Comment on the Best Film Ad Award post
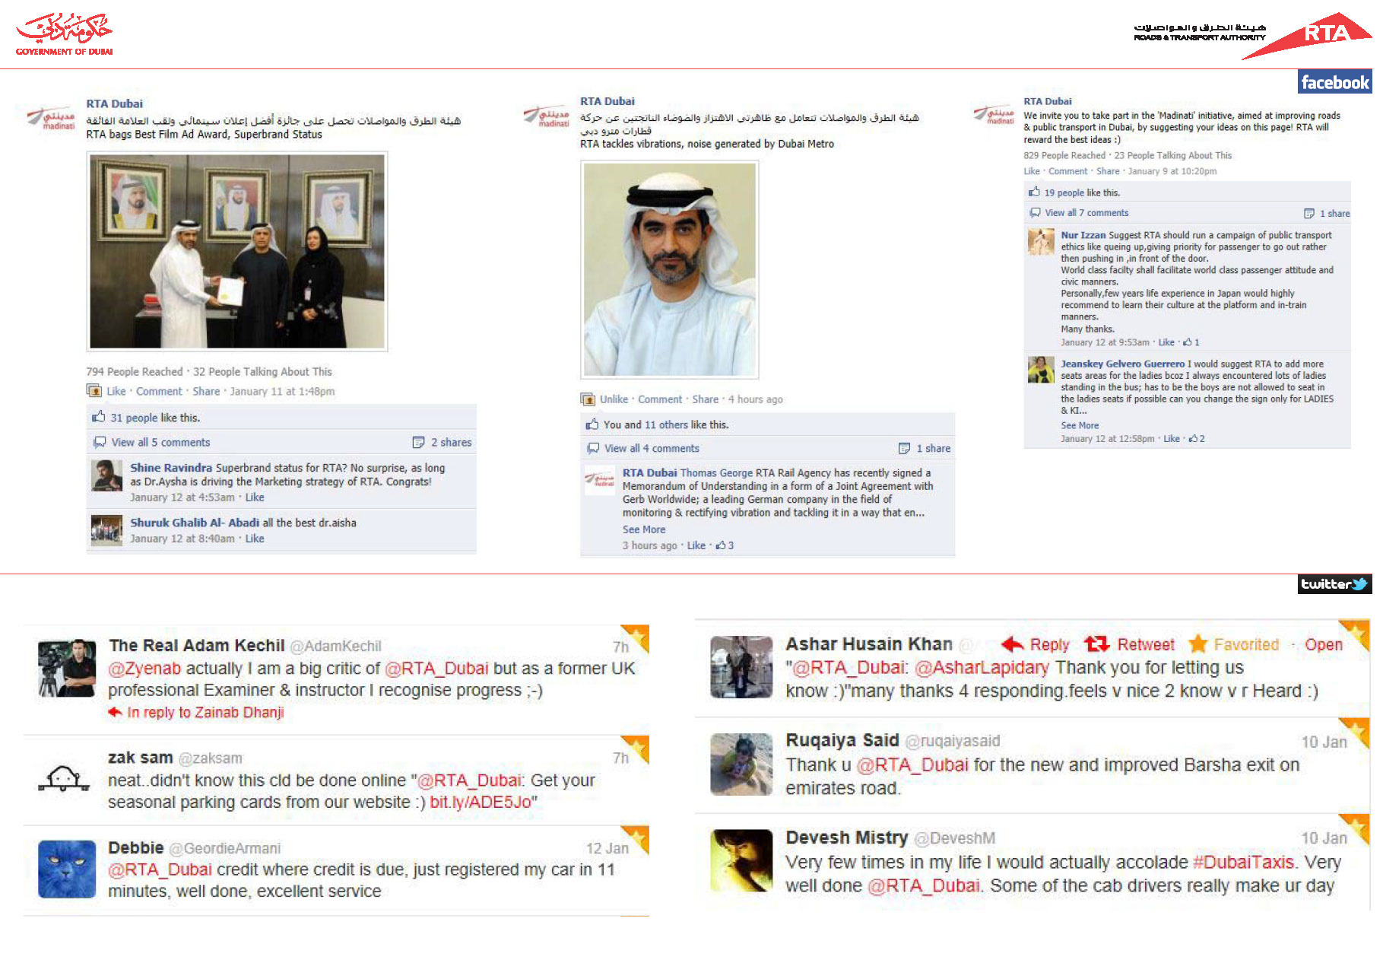The width and height of the screenshot is (1383, 979). click(x=159, y=392)
